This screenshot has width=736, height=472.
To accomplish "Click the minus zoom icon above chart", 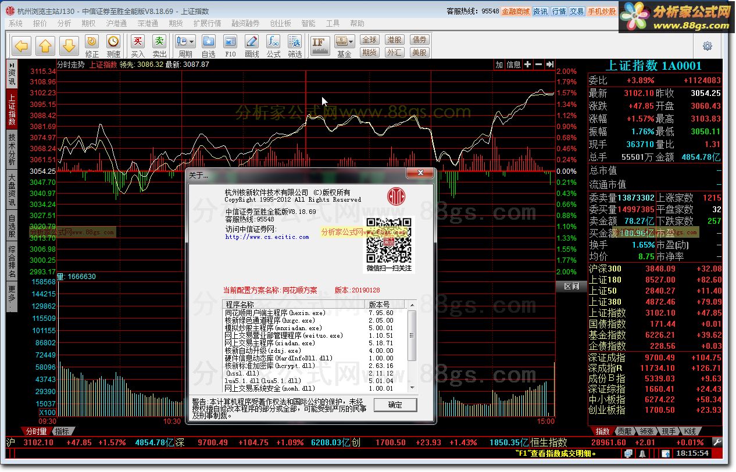I will click(538, 65).
